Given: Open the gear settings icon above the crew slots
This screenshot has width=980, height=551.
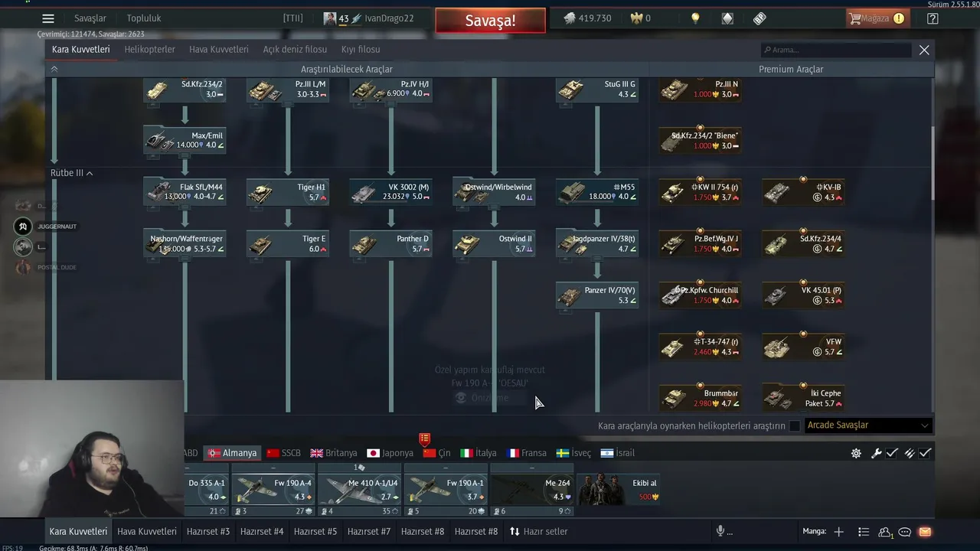Looking at the screenshot, I should coord(856,453).
